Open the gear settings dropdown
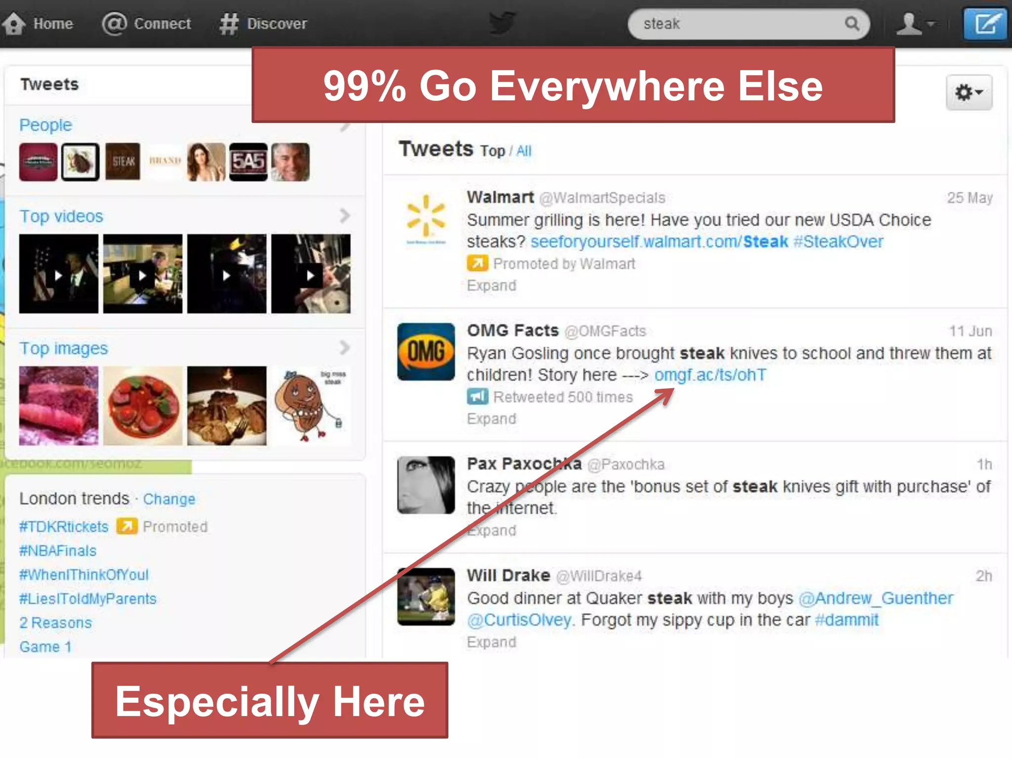The height and width of the screenshot is (759, 1012). [x=969, y=92]
